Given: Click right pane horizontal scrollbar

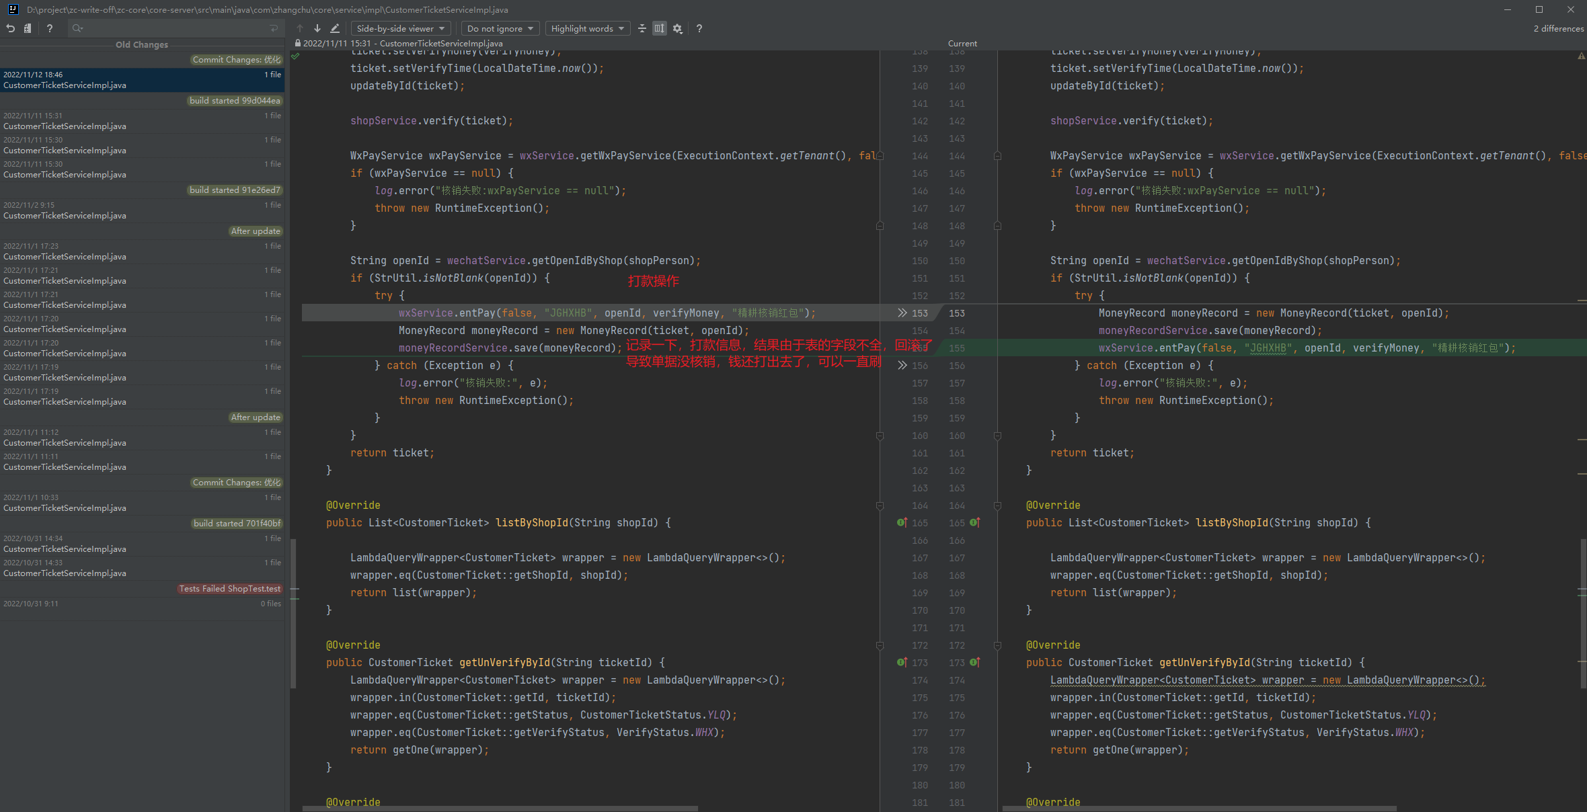Looking at the screenshot, I should [1200, 809].
